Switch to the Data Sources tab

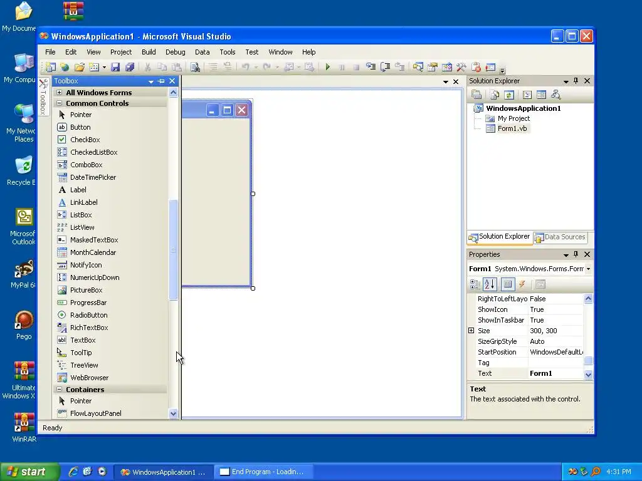[x=560, y=237]
